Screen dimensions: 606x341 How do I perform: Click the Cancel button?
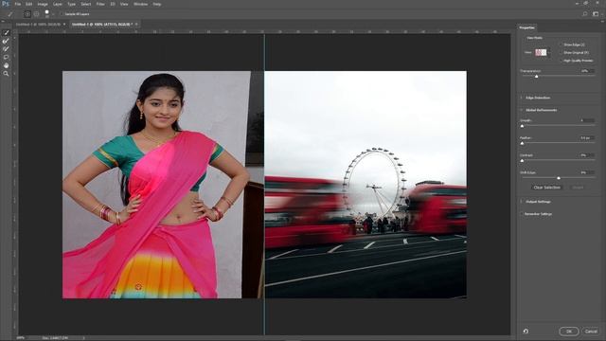pos(591,332)
